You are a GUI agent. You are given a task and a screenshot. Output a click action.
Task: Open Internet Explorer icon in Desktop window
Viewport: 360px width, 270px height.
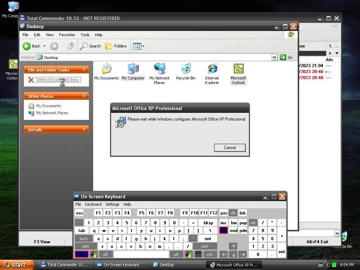[212, 74]
